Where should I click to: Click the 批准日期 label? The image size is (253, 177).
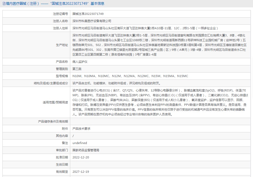(62, 157)
